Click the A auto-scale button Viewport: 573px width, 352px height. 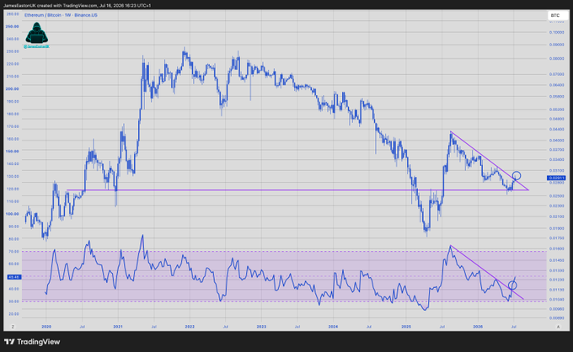tap(558, 327)
